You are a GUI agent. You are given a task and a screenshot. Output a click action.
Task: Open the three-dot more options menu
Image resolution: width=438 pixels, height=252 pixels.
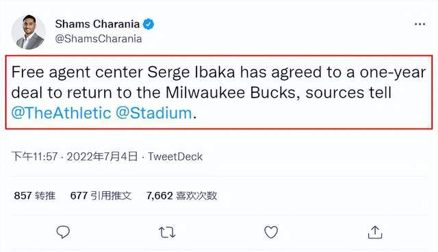pyautogui.click(x=420, y=25)
